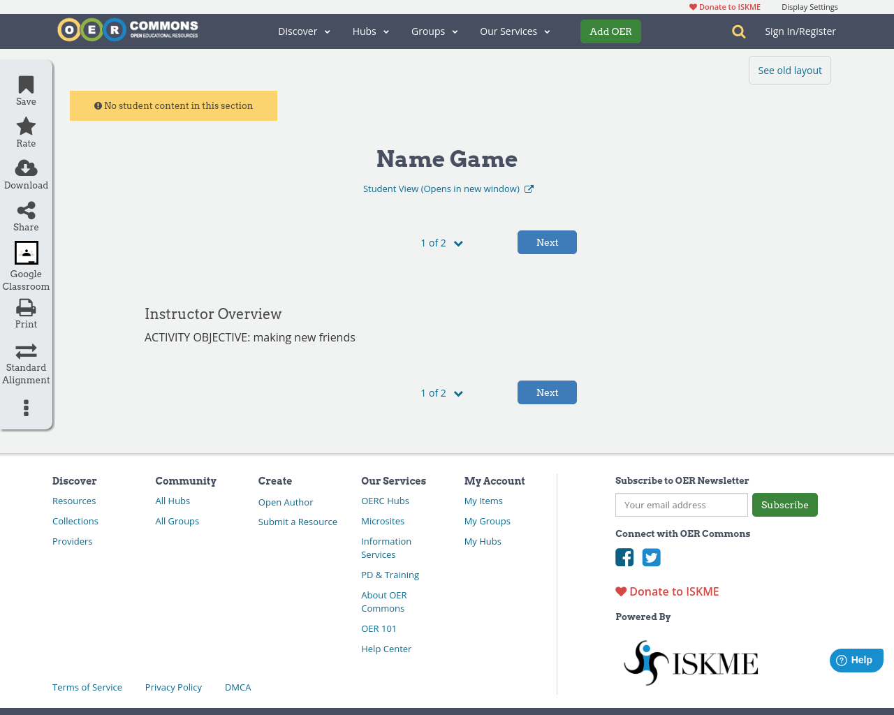Screen dimensions: 894x715
Task: Open the Groups menu in the navbar
Action: click(434, 31)
